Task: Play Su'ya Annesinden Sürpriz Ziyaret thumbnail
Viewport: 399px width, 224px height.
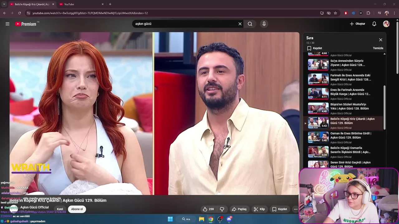Action: 318,65
